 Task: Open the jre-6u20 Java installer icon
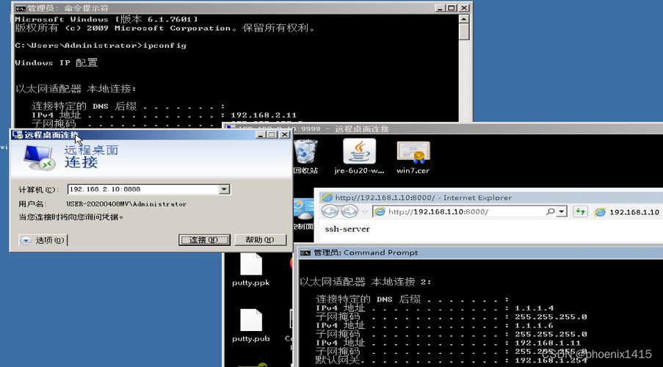359,153
